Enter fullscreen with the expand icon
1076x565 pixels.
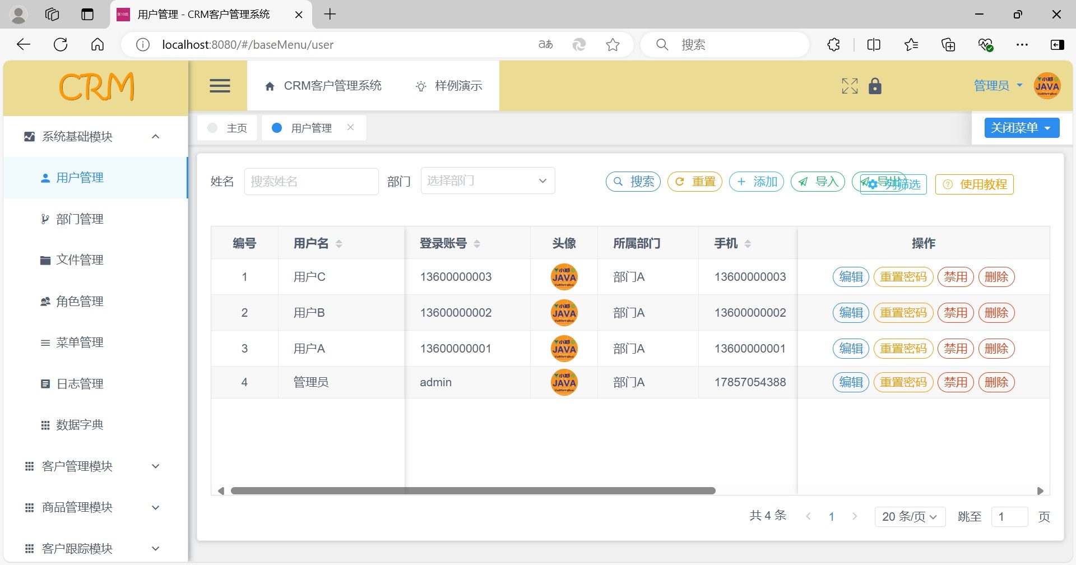[x=850, y=86]
